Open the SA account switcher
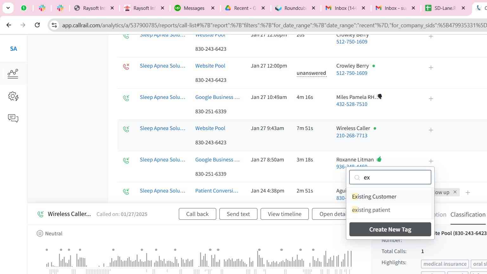The width and height of the screenshot is (487, 274). click(13, 49)
